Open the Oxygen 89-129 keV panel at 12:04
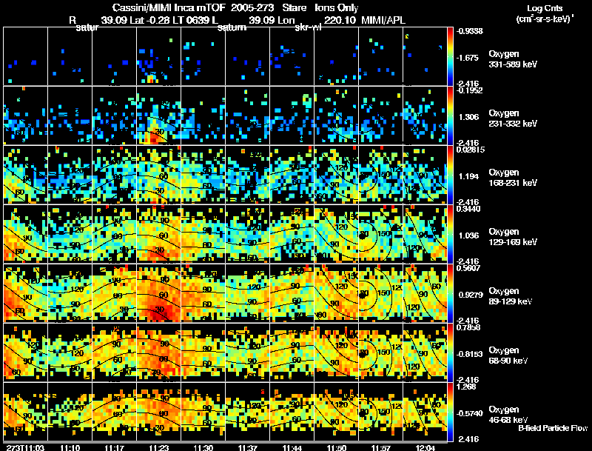592x451 pixels. tap(425, 293)
